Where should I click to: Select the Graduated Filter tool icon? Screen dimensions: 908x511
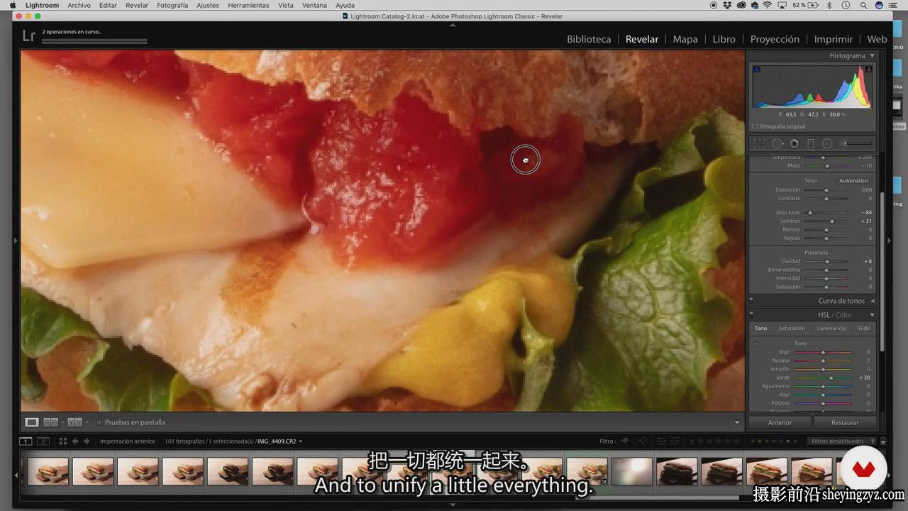(x=811, y=143)
